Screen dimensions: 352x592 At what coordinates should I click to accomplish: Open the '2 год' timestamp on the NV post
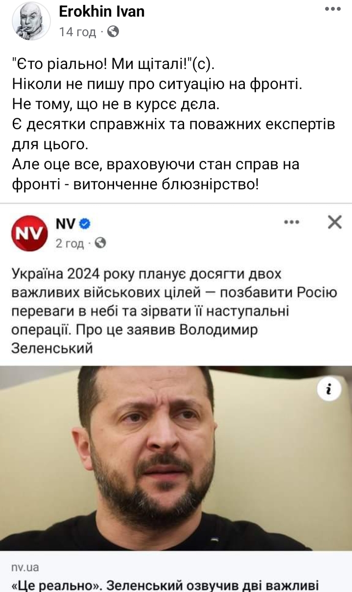tap(70, 243)
